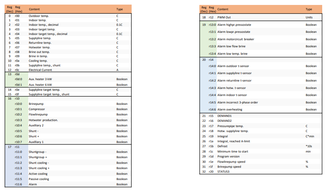The width and height of the screenshot is (331, 191).
Task: Select 'Alarm supplyline t-sensor' entry
Action: tap(235, 73)
